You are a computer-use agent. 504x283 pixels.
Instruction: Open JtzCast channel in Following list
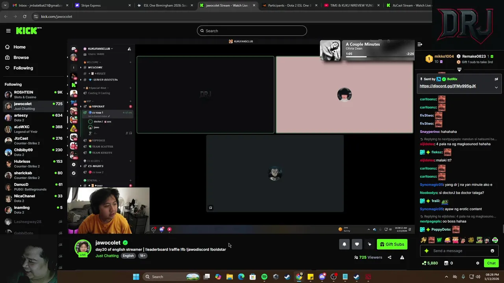(x=33, y=141)
